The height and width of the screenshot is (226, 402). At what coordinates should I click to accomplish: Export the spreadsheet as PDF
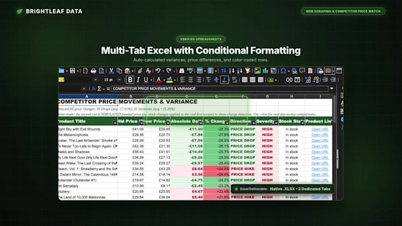coord(85,71)
